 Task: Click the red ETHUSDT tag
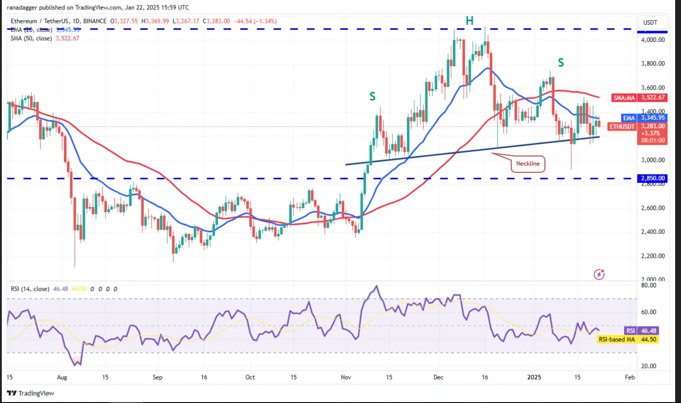pos(622,127)
